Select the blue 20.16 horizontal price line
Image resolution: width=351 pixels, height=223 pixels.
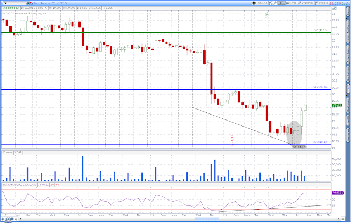(x=166, y=89)
